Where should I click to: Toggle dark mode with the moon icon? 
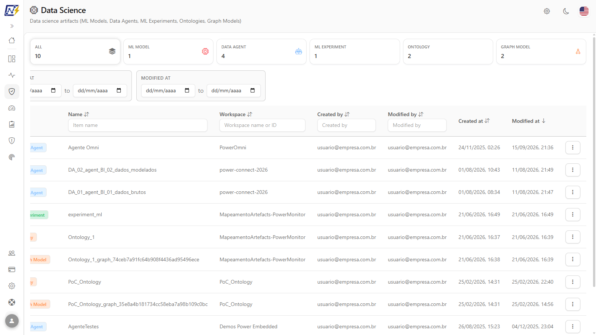(x=566, y=11)
